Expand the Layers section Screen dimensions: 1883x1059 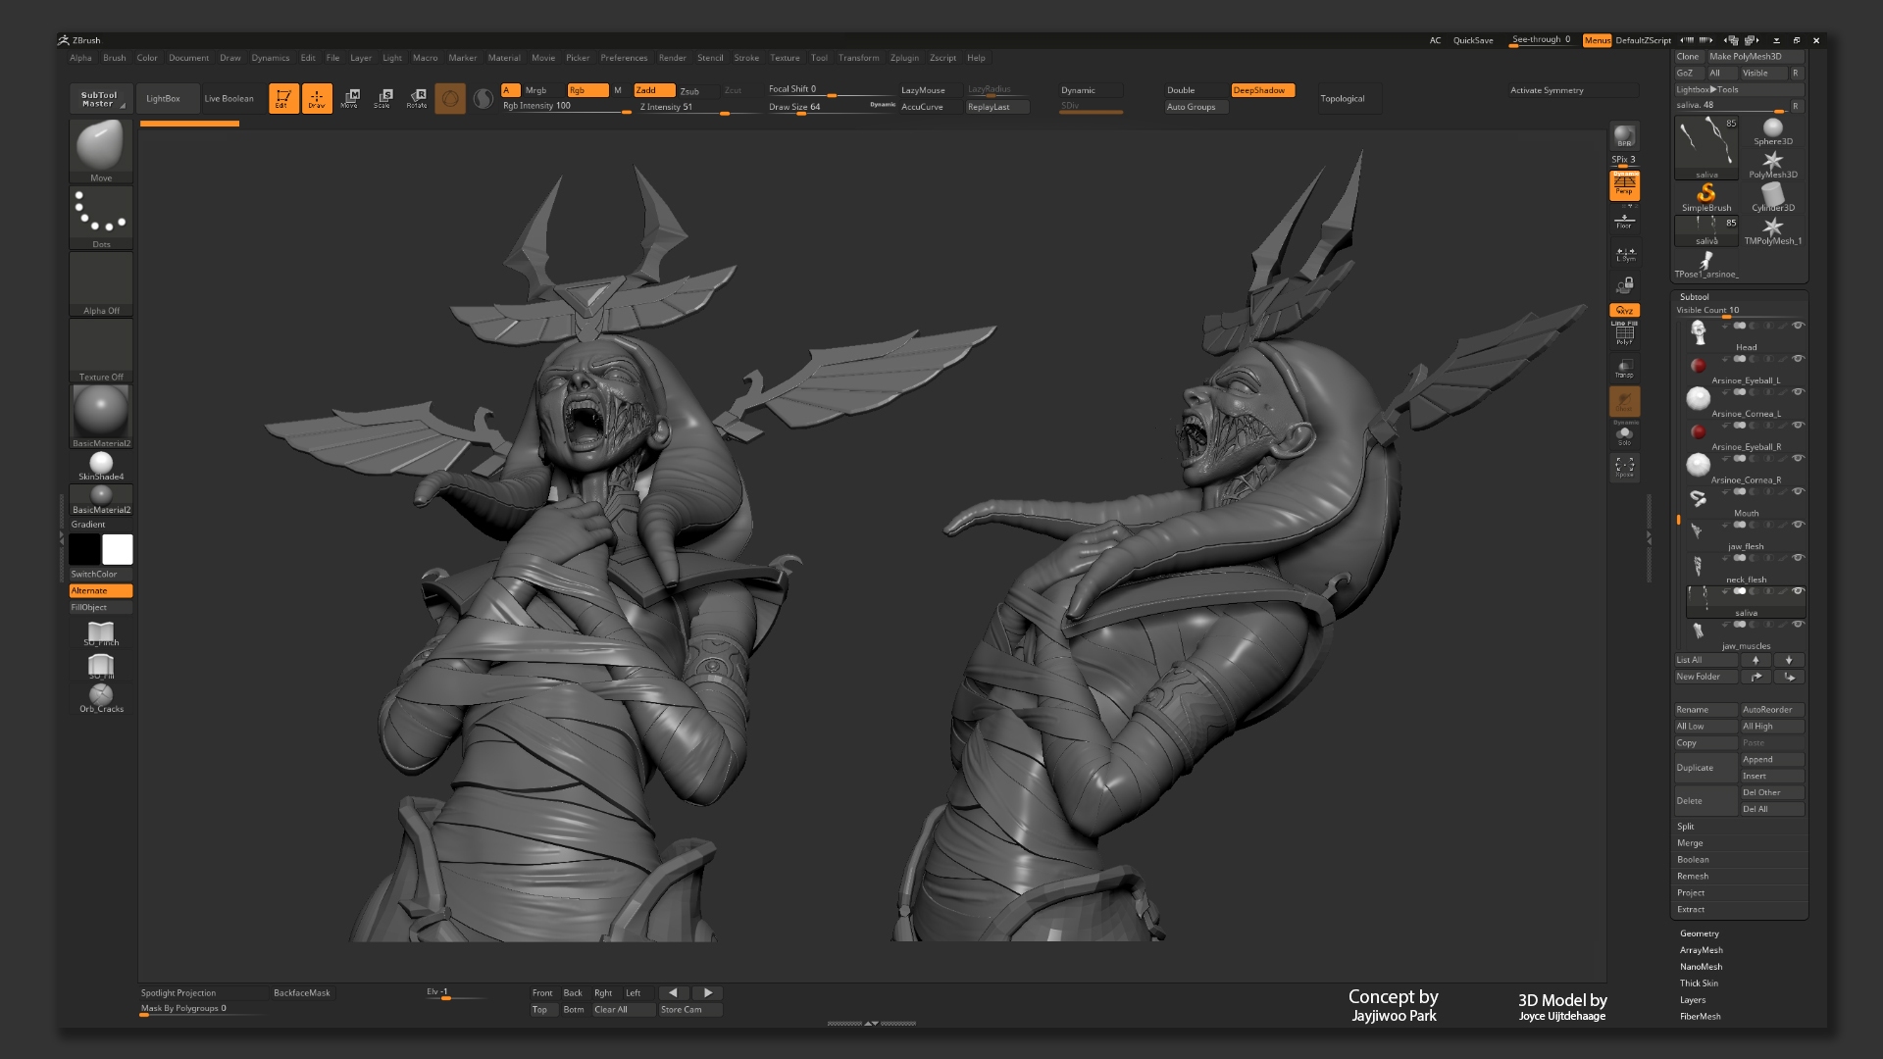[x=1693, y=1000]
